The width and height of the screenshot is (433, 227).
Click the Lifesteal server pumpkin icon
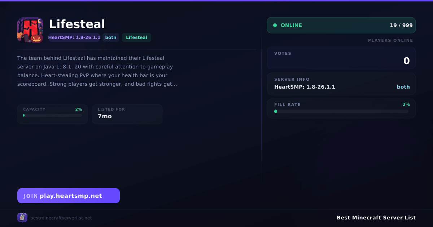click(x=30, y=30)
